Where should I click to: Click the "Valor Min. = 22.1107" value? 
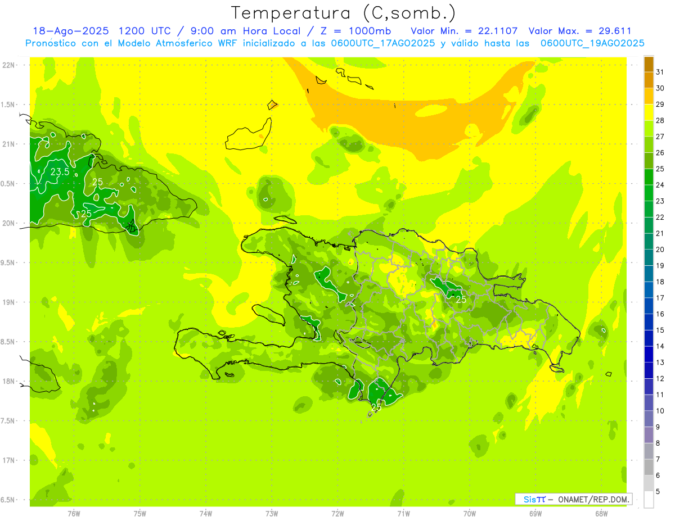464,31
